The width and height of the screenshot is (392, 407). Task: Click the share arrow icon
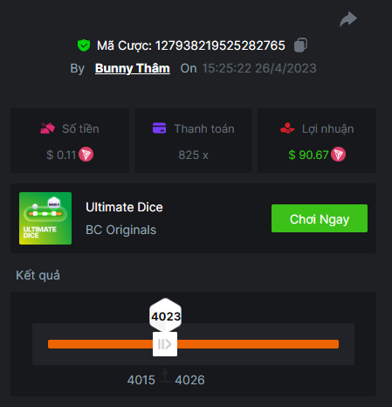348,19
